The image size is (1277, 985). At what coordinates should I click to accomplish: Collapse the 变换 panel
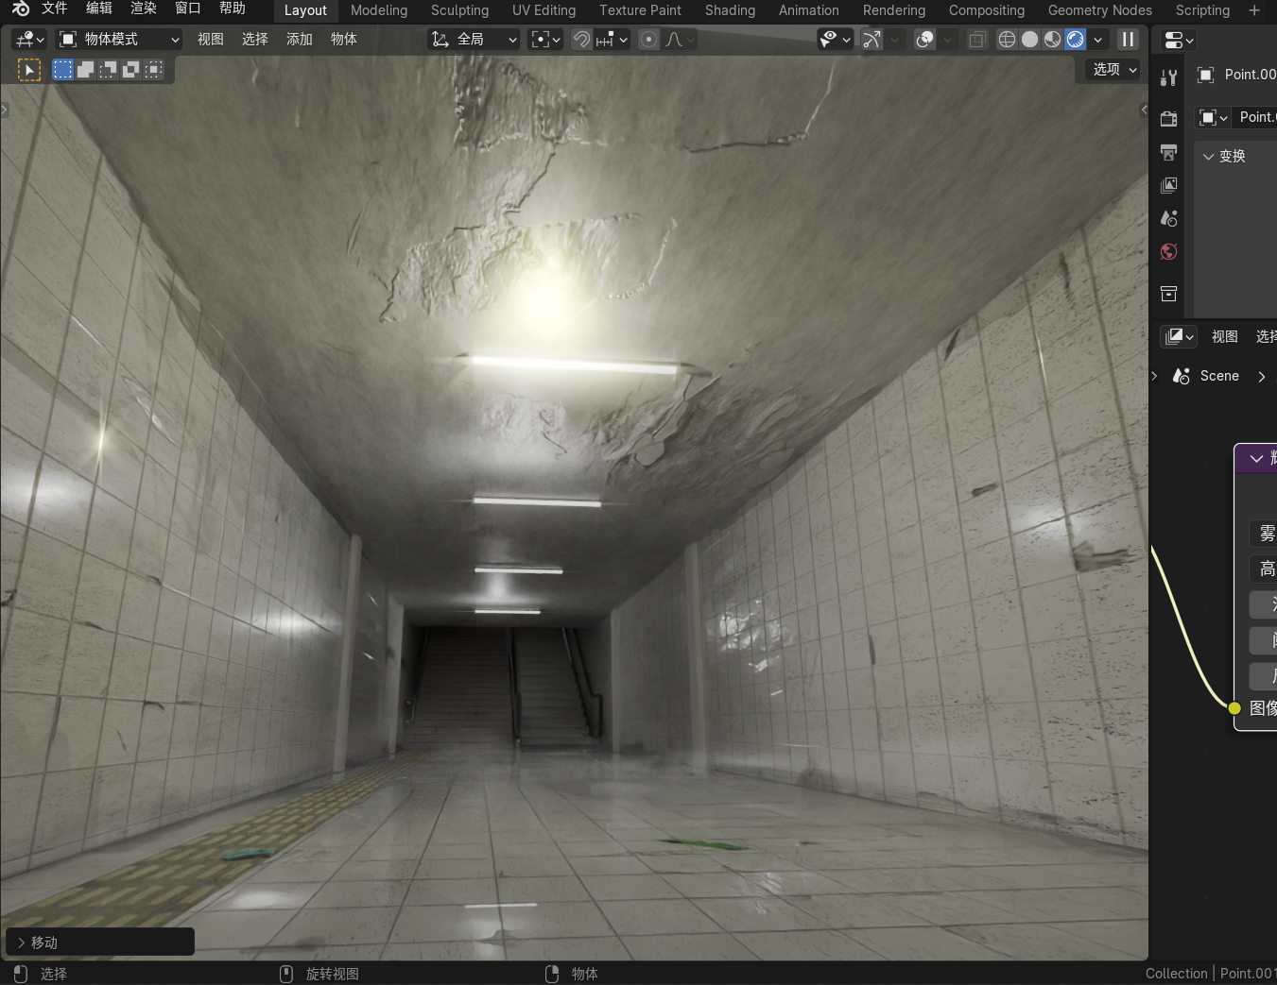click(1209, 156)
